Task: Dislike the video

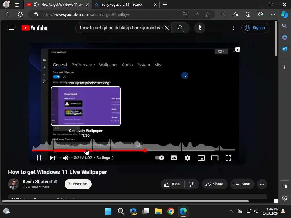Action: (x=191, y=184)
